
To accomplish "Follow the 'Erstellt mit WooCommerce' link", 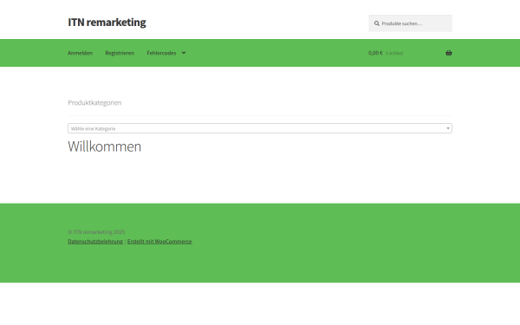I will [159, 242].
